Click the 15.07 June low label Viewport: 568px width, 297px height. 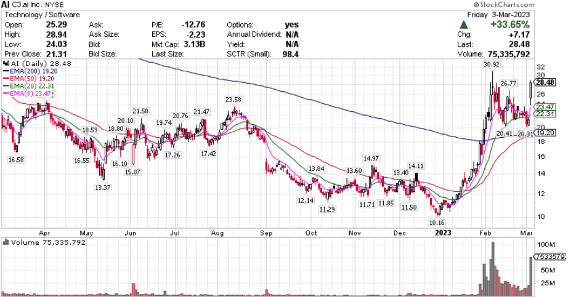click(132, 172)
